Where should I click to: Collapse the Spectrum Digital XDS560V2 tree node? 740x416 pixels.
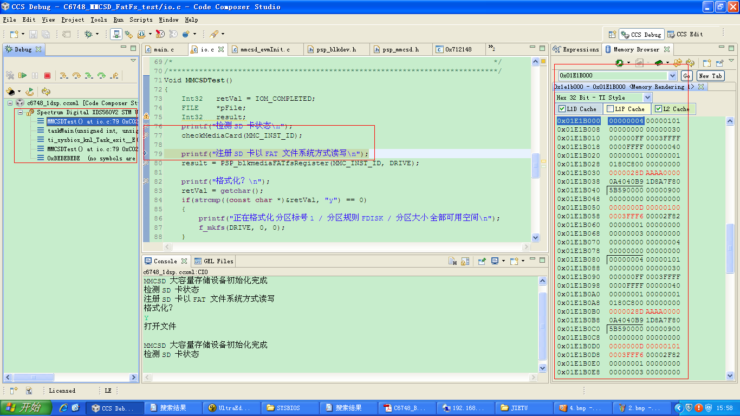(x=20, y=113)
